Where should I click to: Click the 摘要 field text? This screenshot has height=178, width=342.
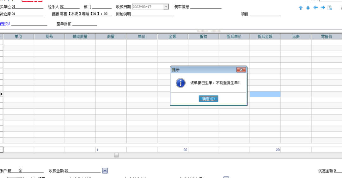(85, 14)
